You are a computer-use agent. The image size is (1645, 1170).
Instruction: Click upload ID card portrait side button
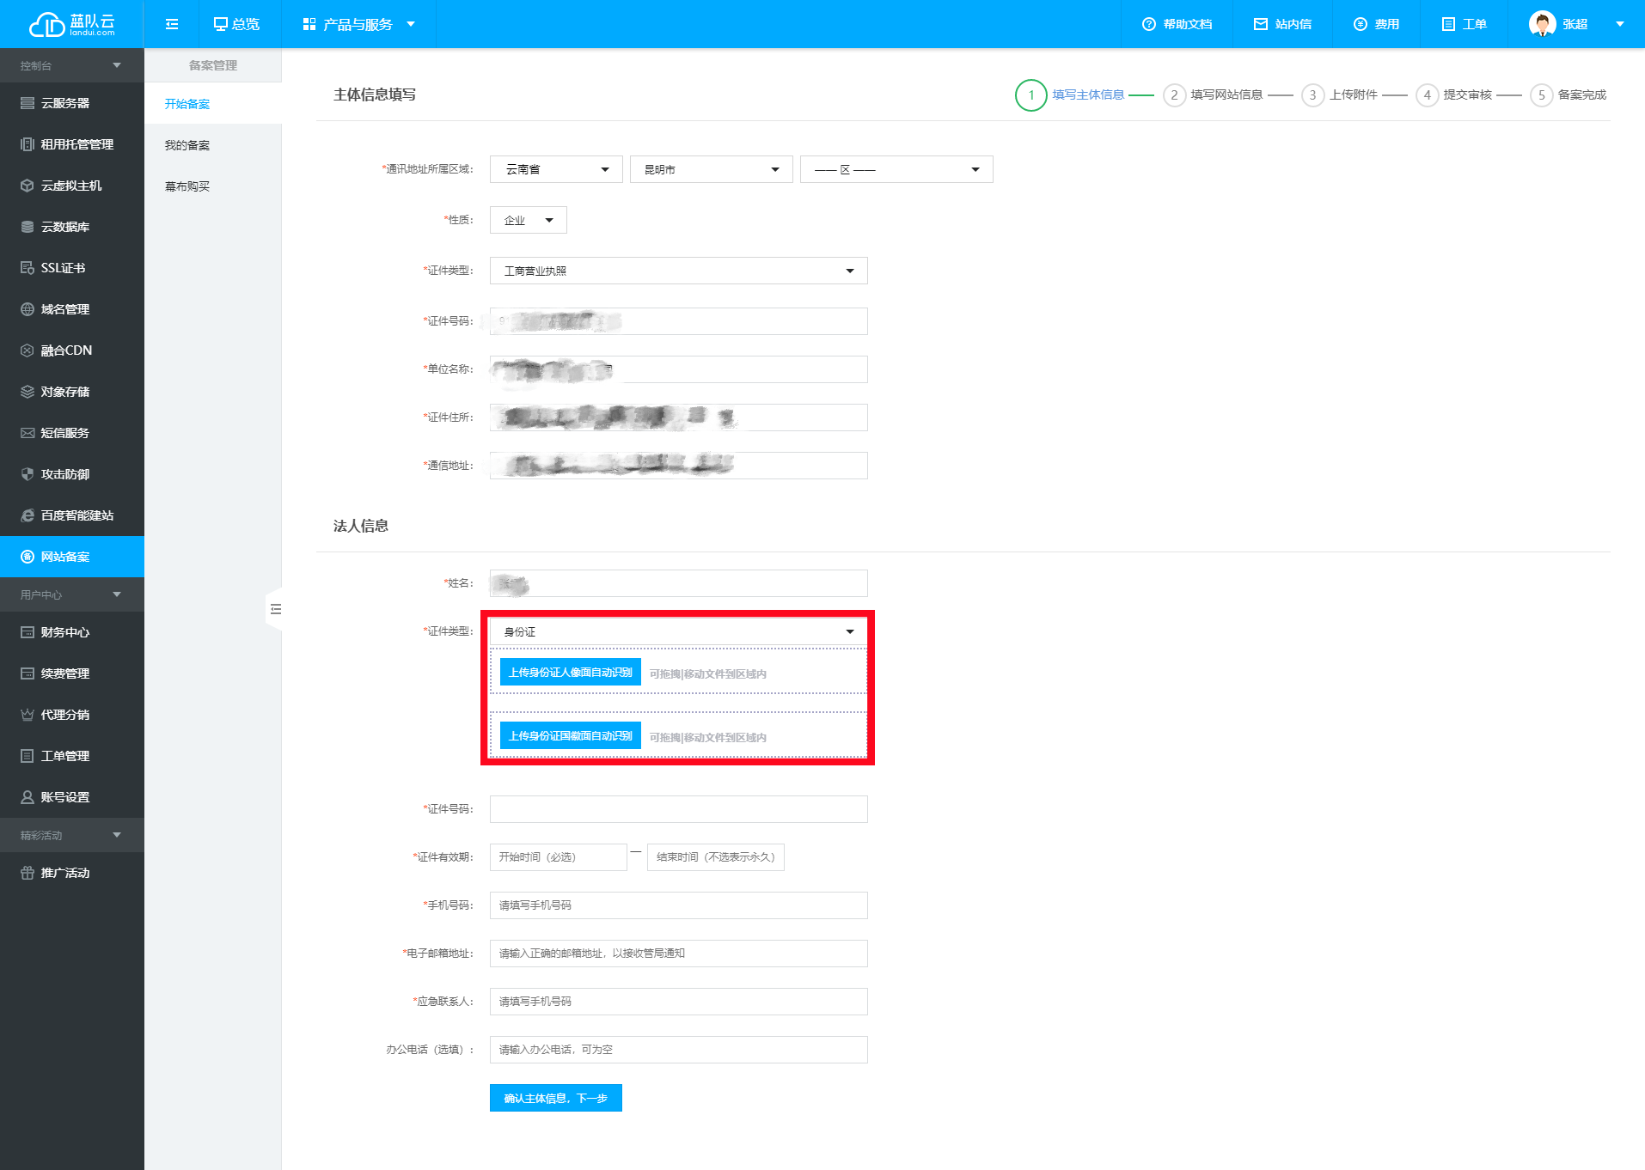570,673
